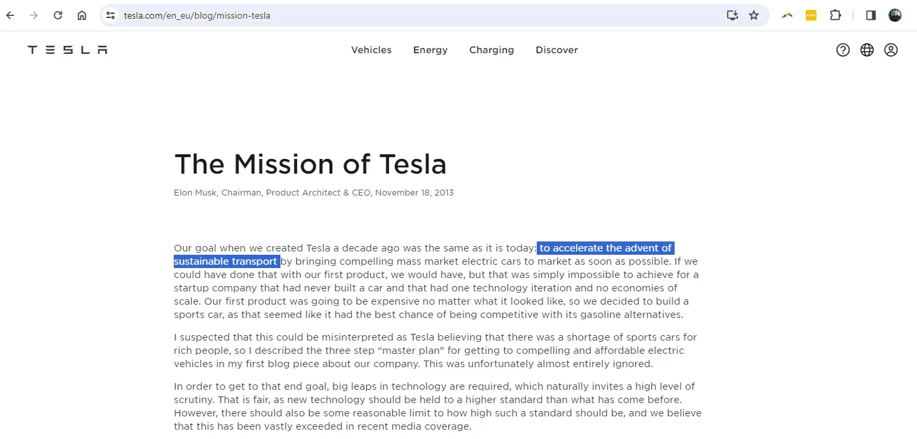Open the browser home page

point(82,15)
